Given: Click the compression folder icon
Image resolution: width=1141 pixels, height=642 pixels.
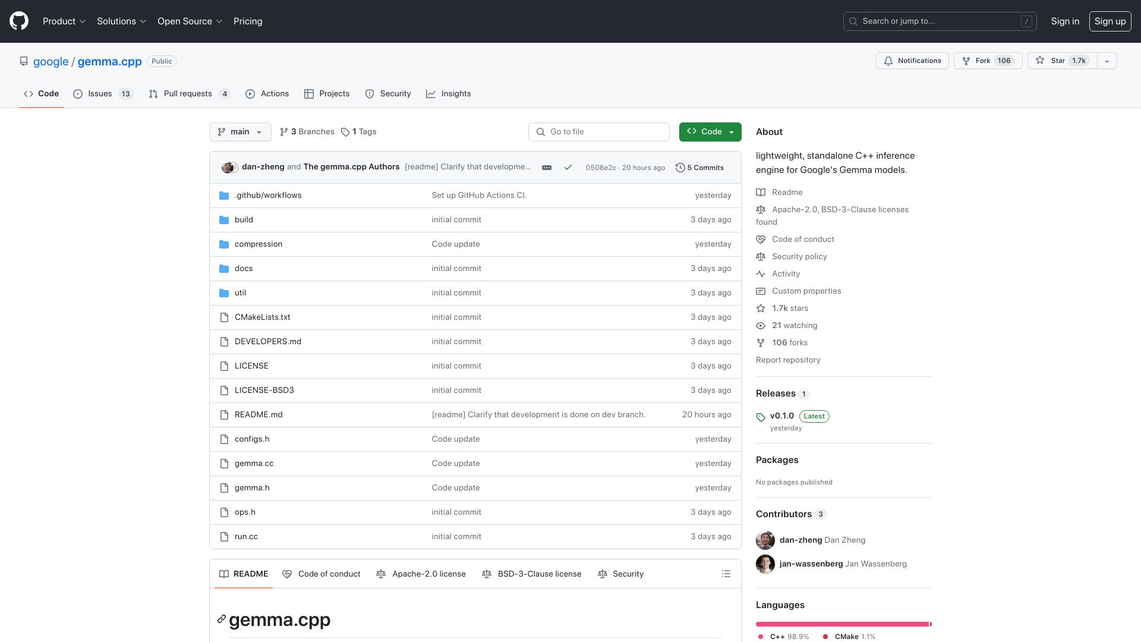Looking at the screenshot, I should [224, 244].
